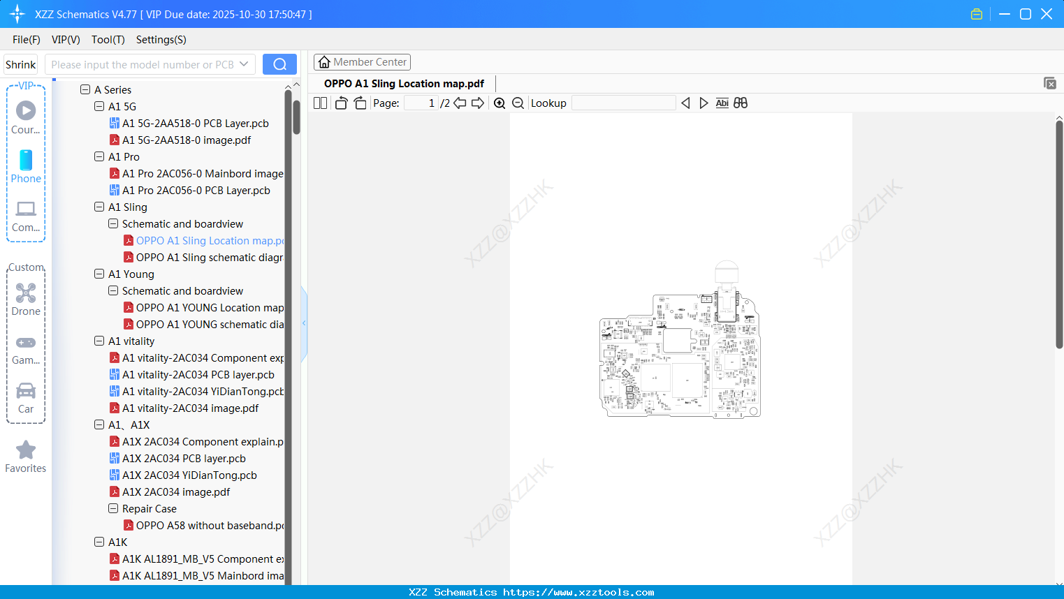Screen dimensions: 1064x599
Task: Rotate the page clockwise
Action: point(360,103)
